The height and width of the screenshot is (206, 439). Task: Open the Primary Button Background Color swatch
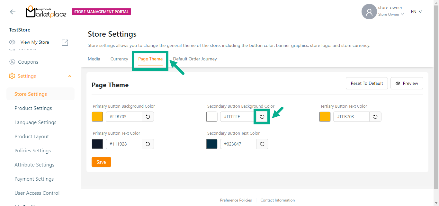[x=97, y=117]
